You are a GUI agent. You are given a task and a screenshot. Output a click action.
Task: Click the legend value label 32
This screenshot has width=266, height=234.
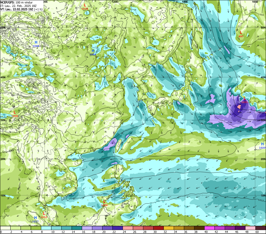(165, 232)
